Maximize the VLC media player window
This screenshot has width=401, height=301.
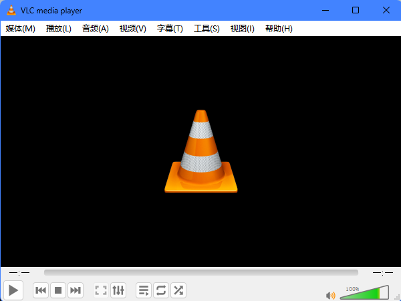click(x=356, y=10)
